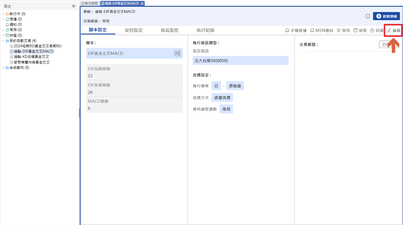Click the info circle icon near 啟動策略
This screenshot has width=403, height=225.
(x=367, y=16)
